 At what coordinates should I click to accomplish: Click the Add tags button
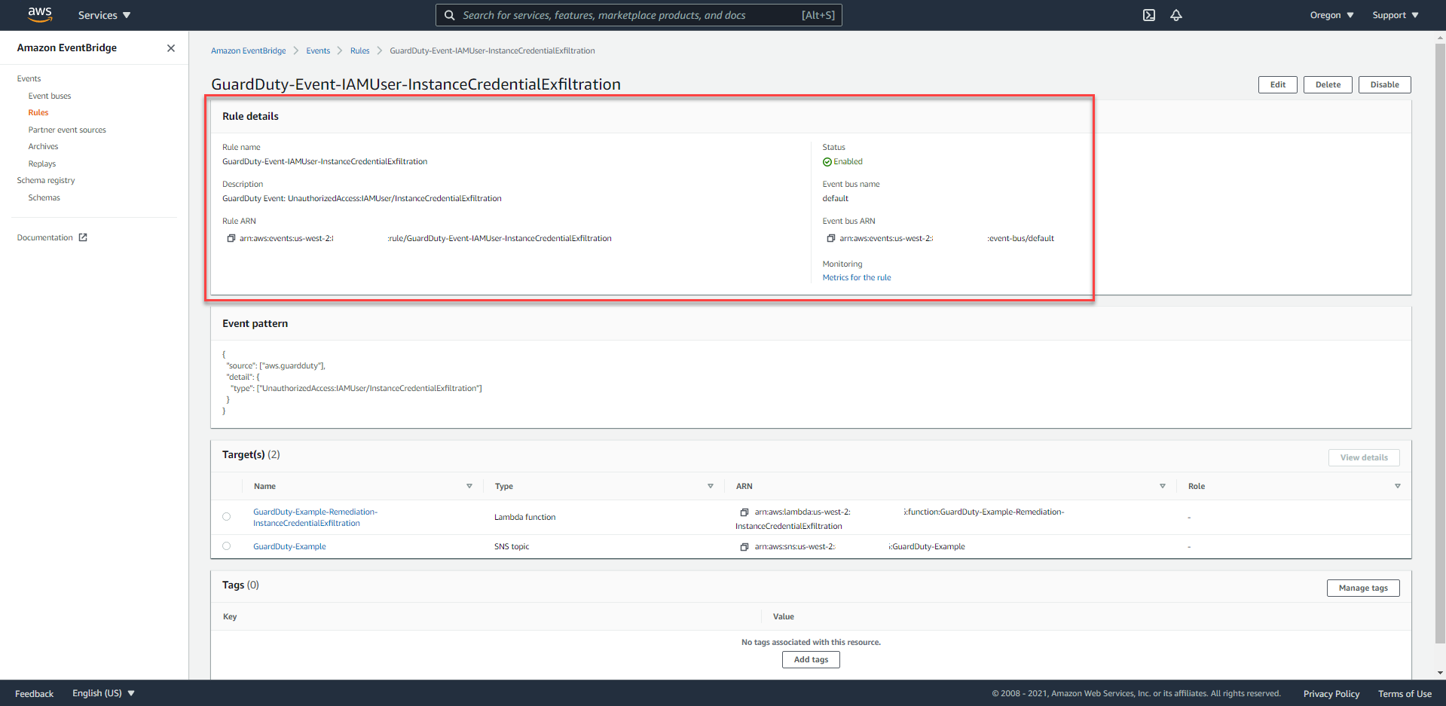(x=811, y=659)
